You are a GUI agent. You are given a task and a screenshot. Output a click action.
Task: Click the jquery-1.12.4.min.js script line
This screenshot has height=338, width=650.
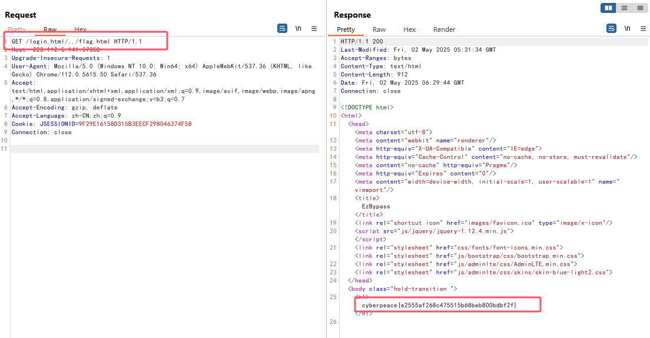(434, 231)
